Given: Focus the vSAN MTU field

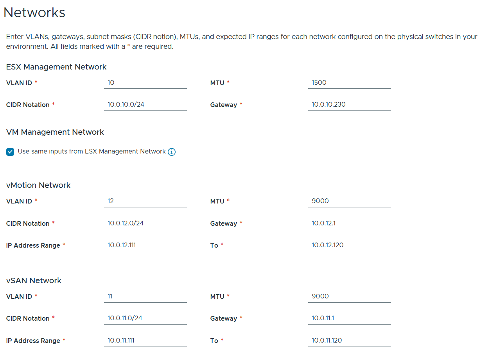Looking at the screenshot, I should click(x=349, y=296).
